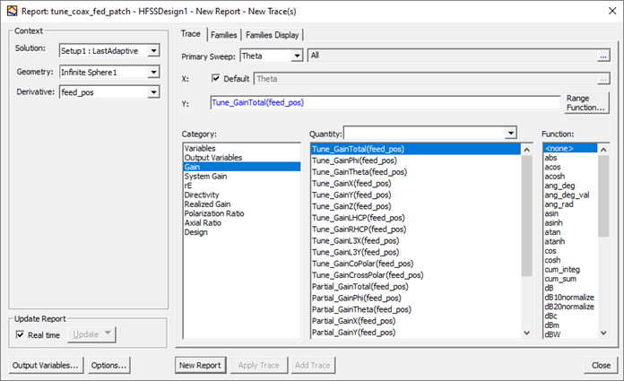
Task: Click the ellipsis button beside Primary Sweep All field
Action: (x=604, y=56)
